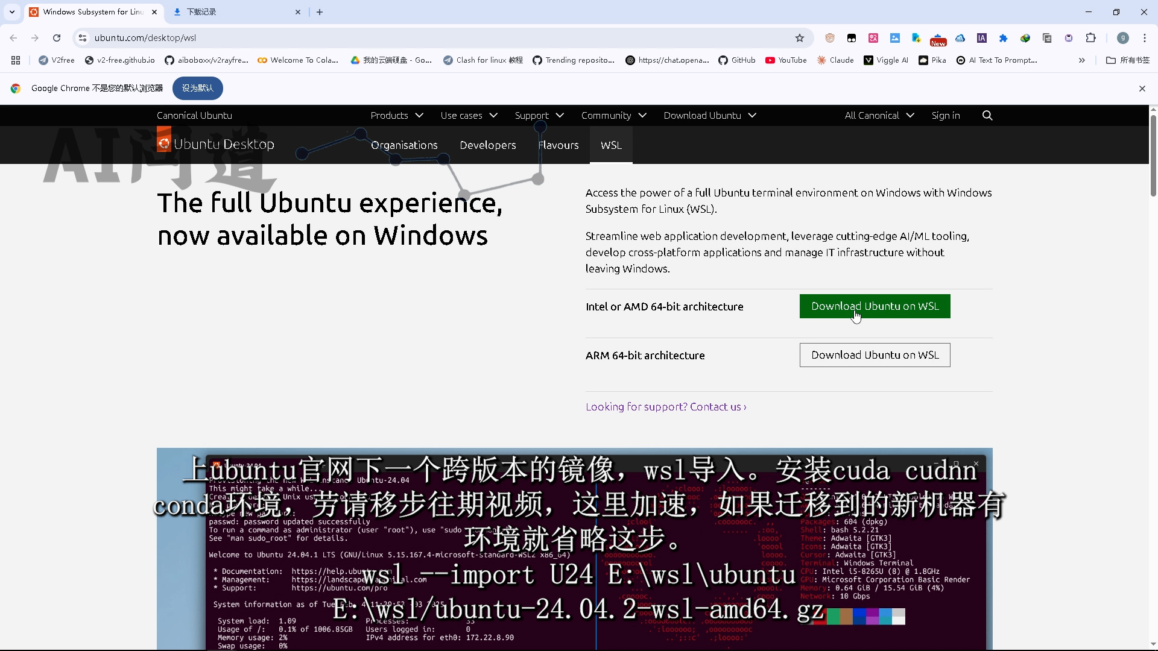Select the Developers navigation tab
Viewport: 1158px width, 651px height.
click(x=487, y=145)
